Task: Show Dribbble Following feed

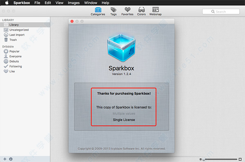Action: click(25, 66)
